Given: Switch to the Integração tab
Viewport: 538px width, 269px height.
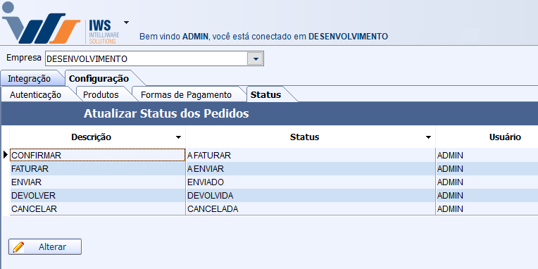Looking at the screenshot, I should pos(29,79).
